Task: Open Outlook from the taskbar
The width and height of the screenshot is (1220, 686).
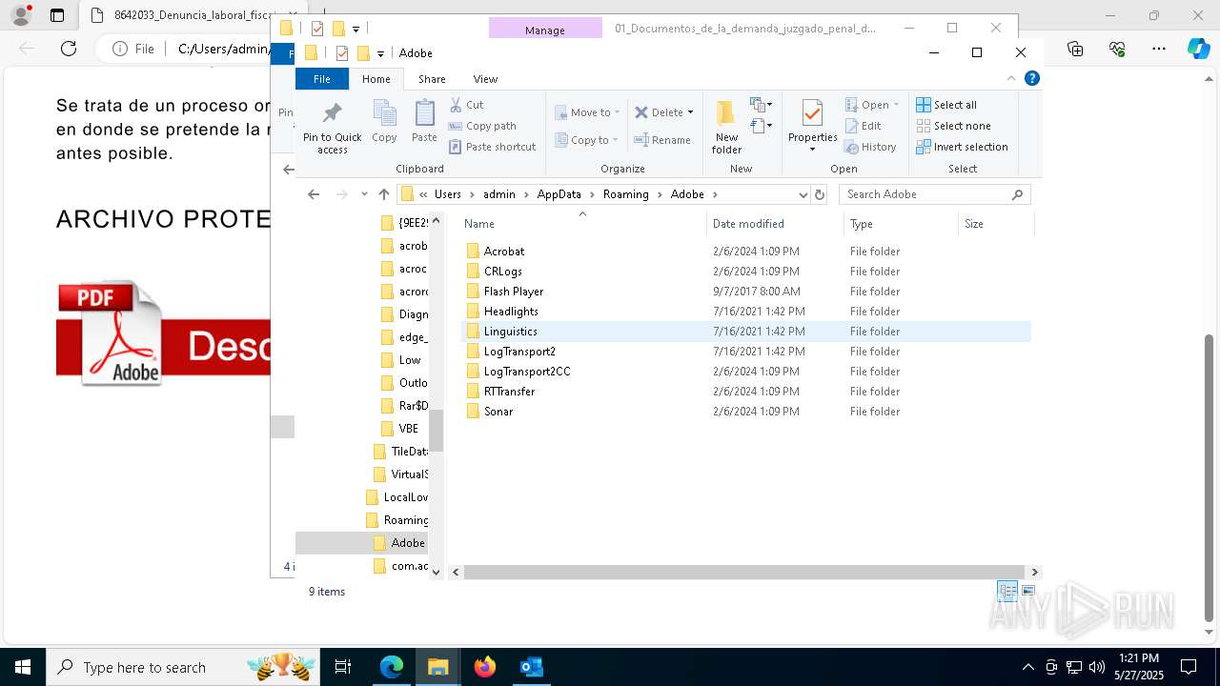Action: (531, 667)
